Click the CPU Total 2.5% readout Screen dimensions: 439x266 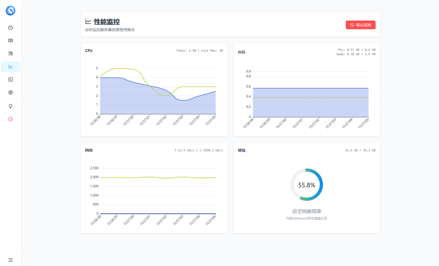point(186,51)
